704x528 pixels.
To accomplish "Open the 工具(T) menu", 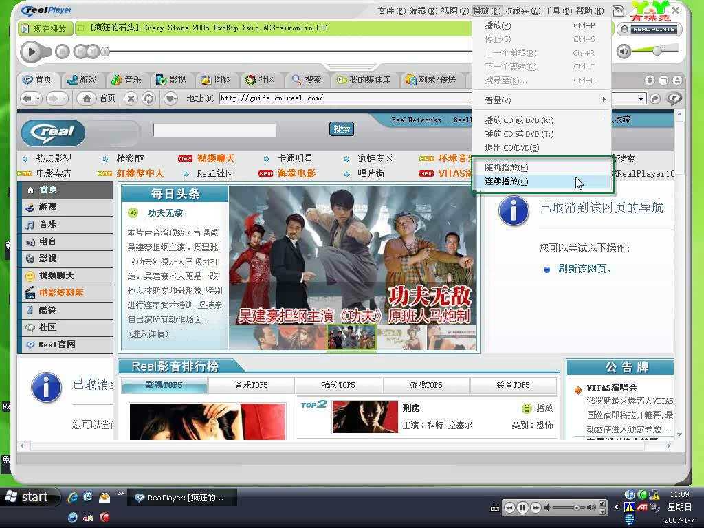I will pyautogui.click(x=558, y=11).
